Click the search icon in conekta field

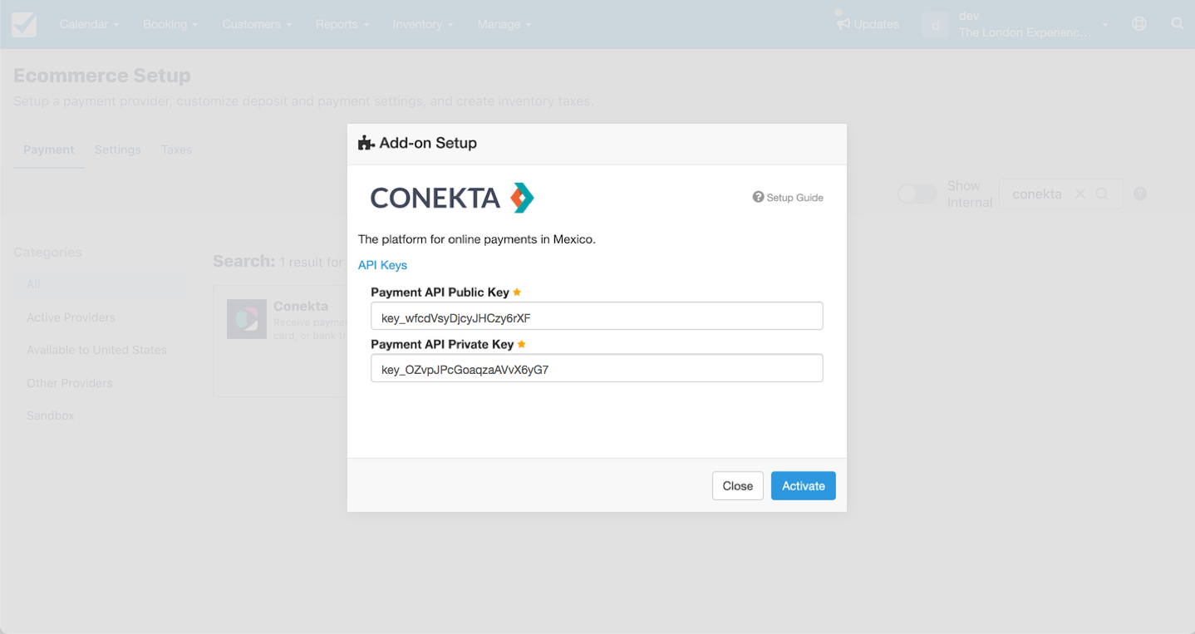[x=1102, y=194]
